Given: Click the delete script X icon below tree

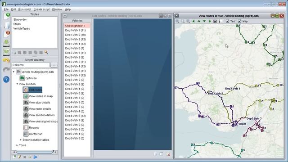Looking at the screenshot, I should 25,157.
